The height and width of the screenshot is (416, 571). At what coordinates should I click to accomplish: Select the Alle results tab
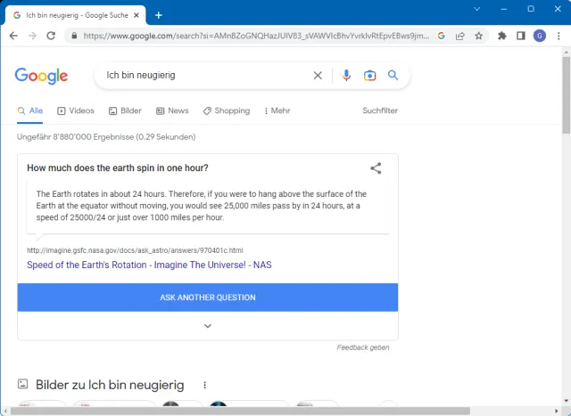click(x=29, y=110)
